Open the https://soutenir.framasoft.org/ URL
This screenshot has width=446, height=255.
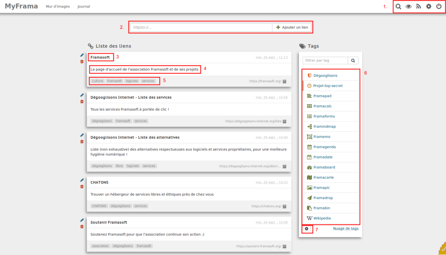pyautogui.click(x=259, y=246)
